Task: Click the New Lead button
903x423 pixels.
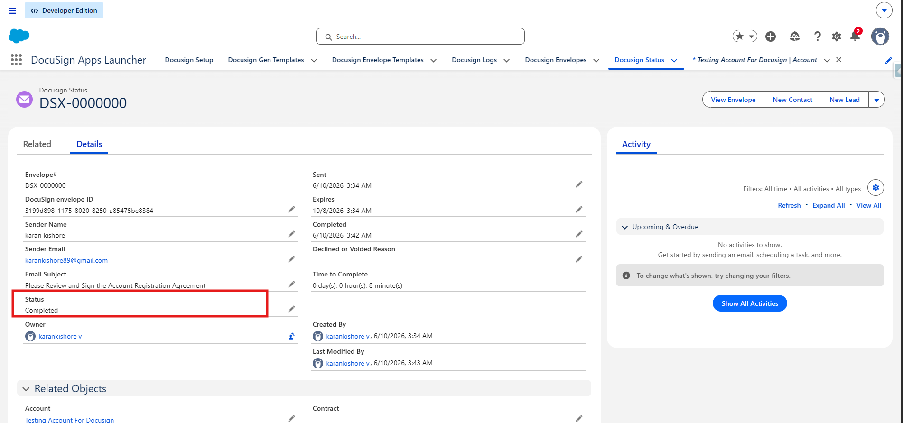Action: (x=845, y=100)
